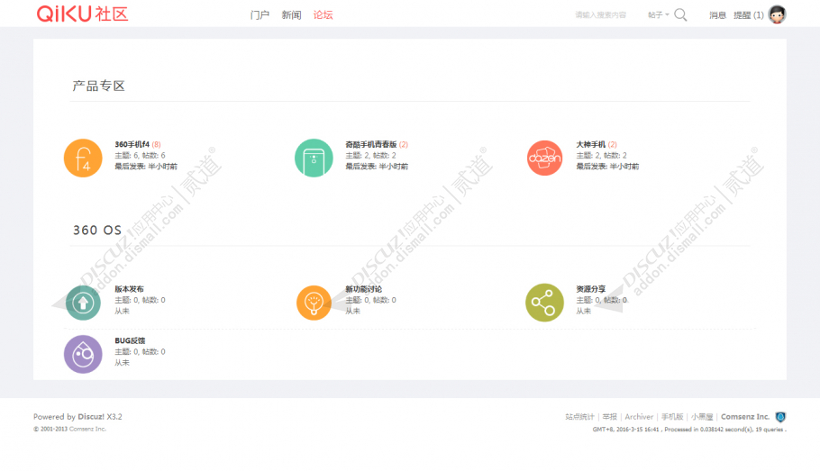
Task: Go to QiKU 社区 logo home
Action: point(82,14)
